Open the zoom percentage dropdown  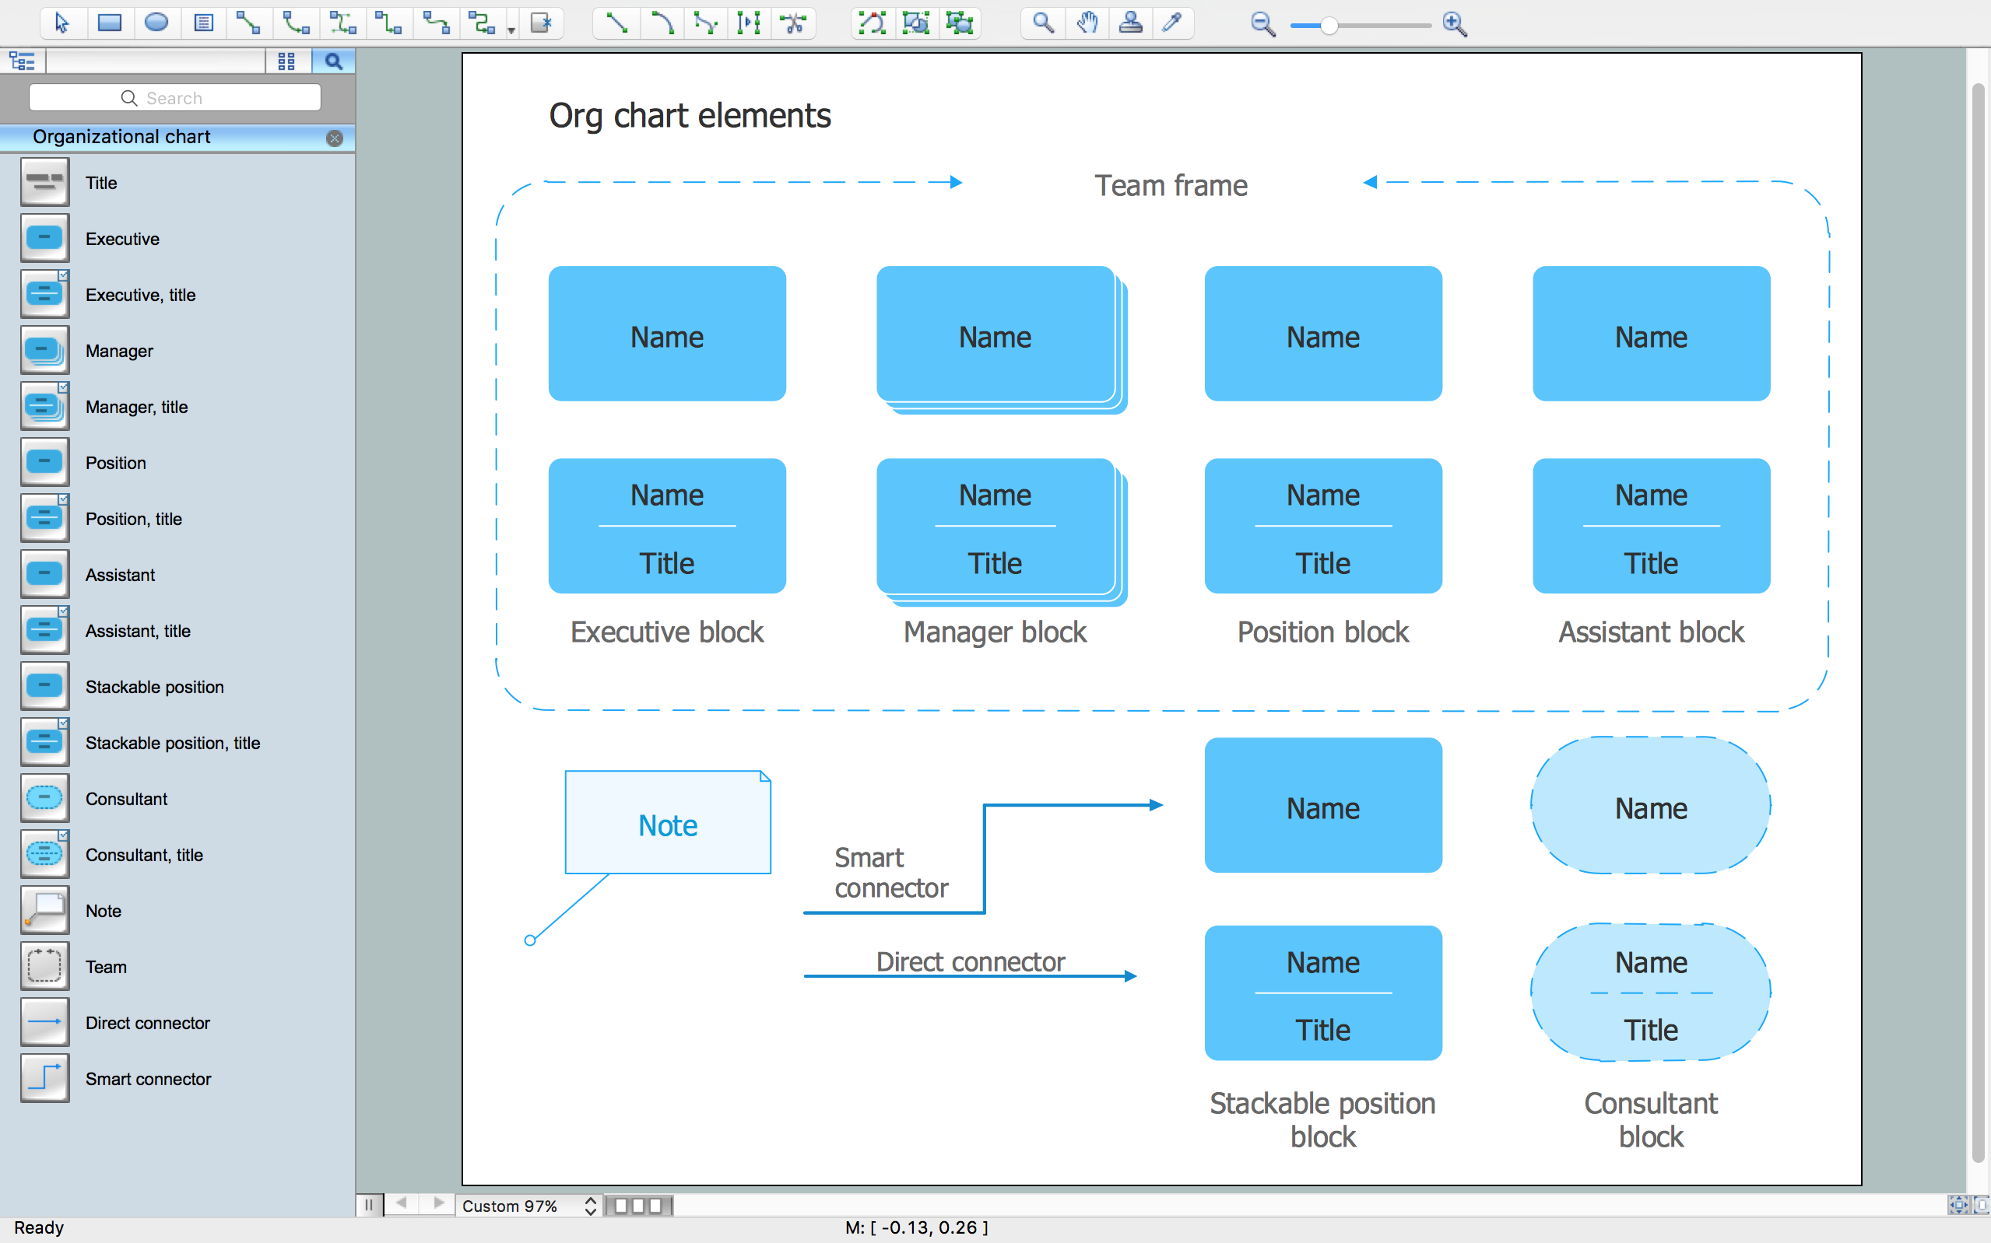coord(588,1204)
